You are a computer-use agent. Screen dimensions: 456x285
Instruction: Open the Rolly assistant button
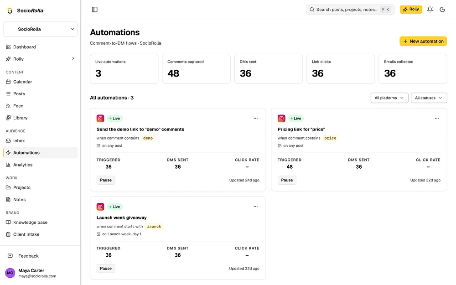[411, 9]
